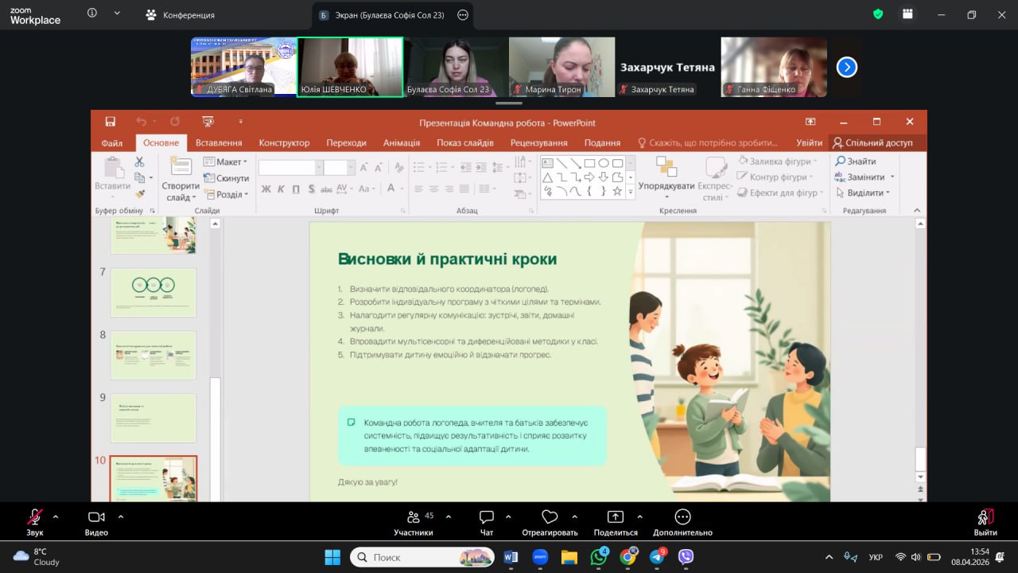The width and height of the screenshot is (1018, 573).
Task: Click the Zoom encryption green shield icon
Action: (878, 14)
